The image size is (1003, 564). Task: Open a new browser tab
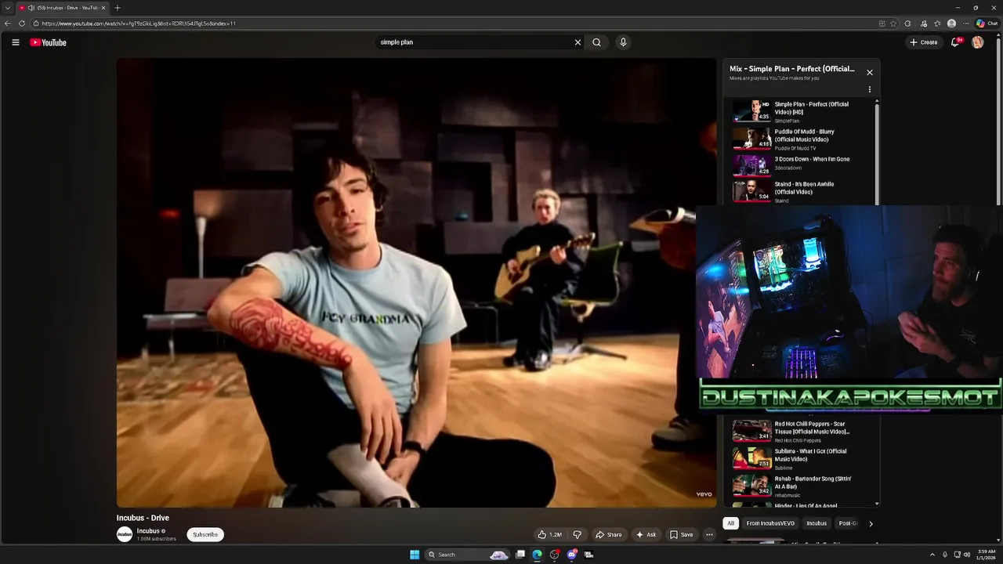[118, 8]
